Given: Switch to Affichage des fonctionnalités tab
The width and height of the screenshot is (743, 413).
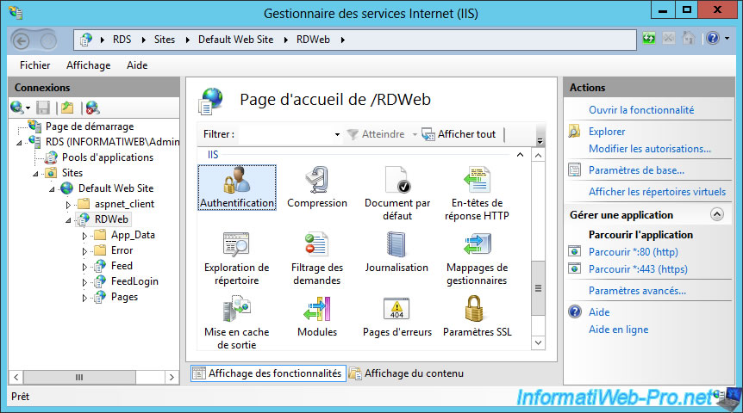Looking at the screenshot, I should [268, 373].
